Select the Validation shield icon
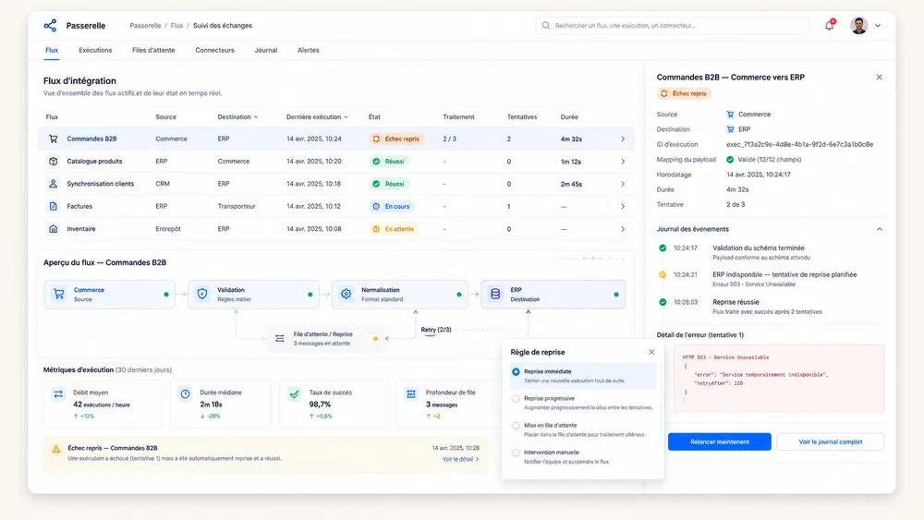 202,294
